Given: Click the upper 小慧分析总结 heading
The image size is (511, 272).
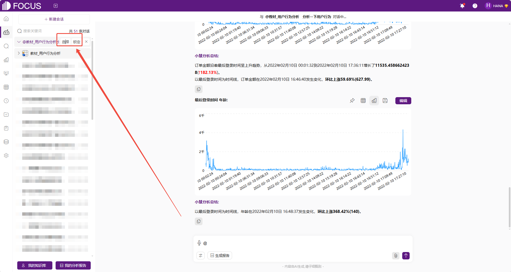Looking at the screenshot, I should 207,56.
